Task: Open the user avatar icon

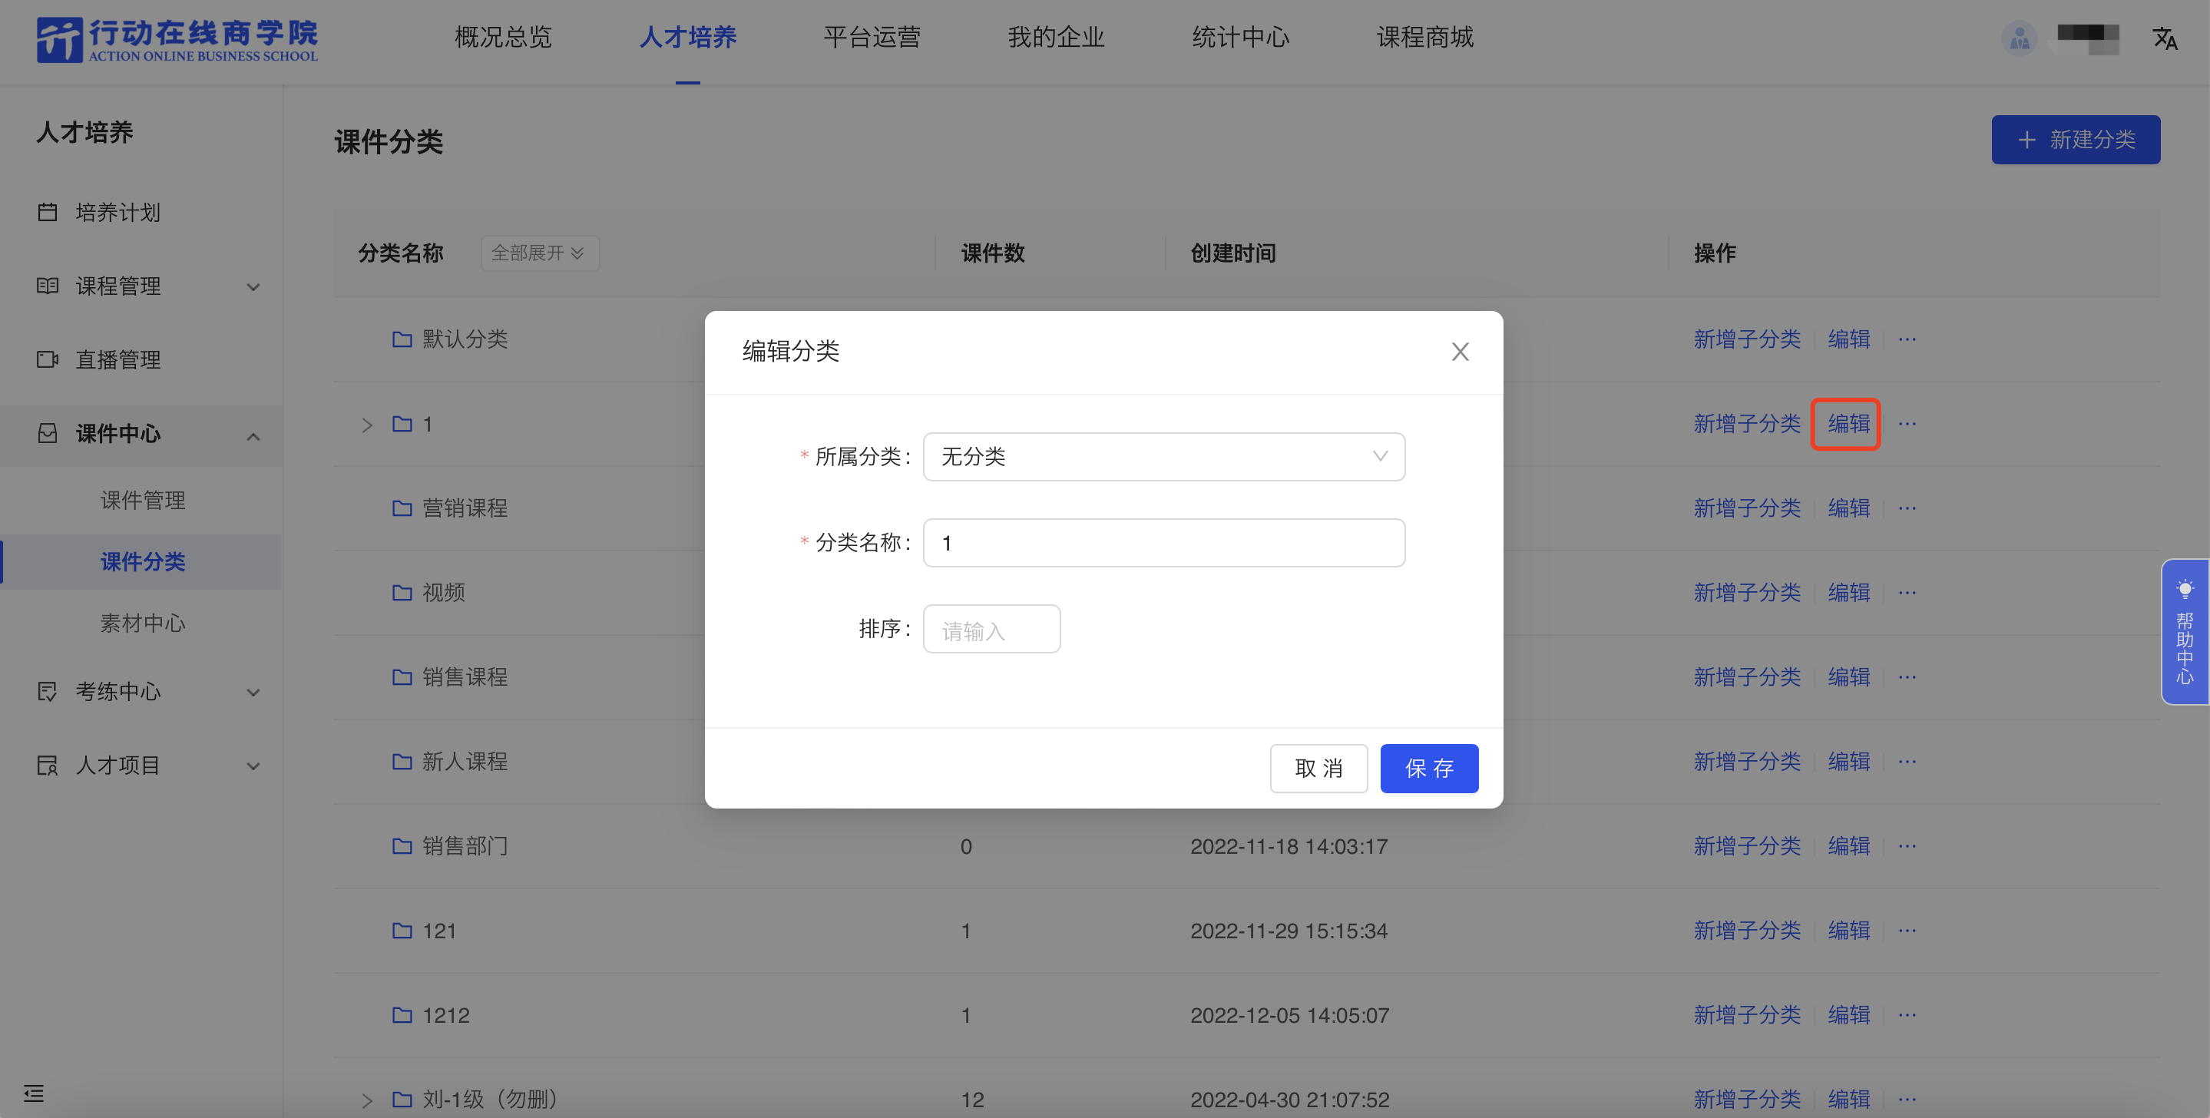Action: tap(2020, 38)
